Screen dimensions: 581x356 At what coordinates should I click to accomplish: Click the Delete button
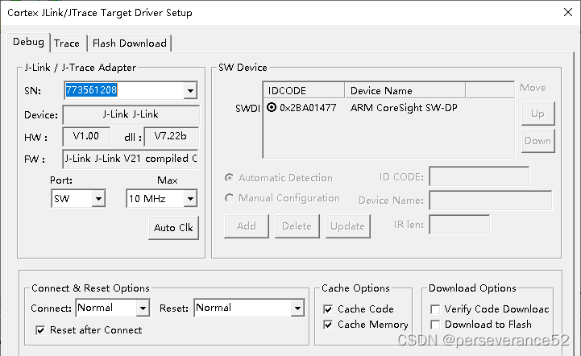[x=297, y=226]
